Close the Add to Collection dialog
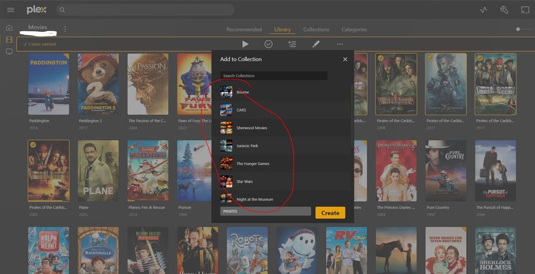 tap(345, 59)
